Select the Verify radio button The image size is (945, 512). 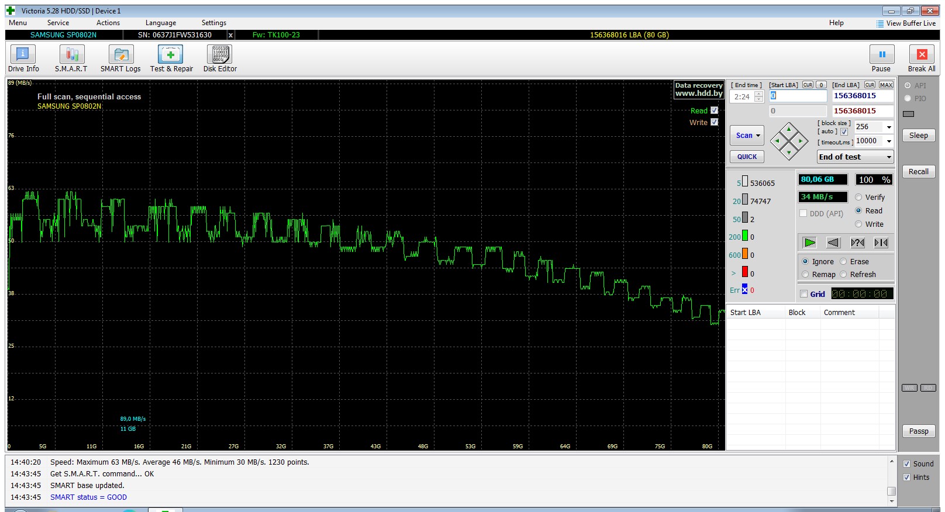[x=858, y=198]
